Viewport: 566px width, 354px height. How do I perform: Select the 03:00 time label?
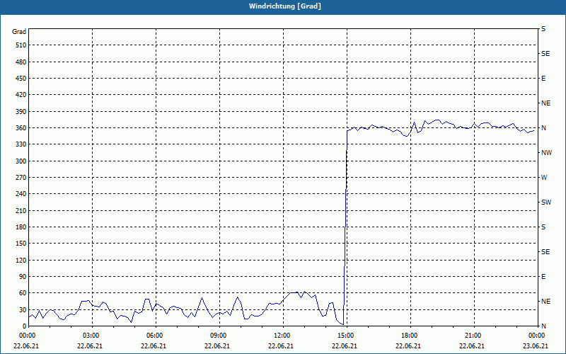[x=91, y=336]
